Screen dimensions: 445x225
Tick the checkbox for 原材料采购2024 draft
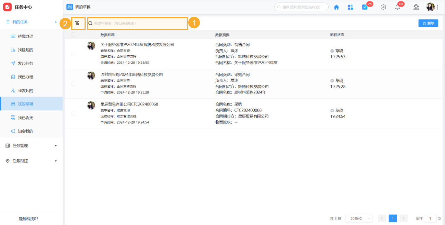point(73,83)
